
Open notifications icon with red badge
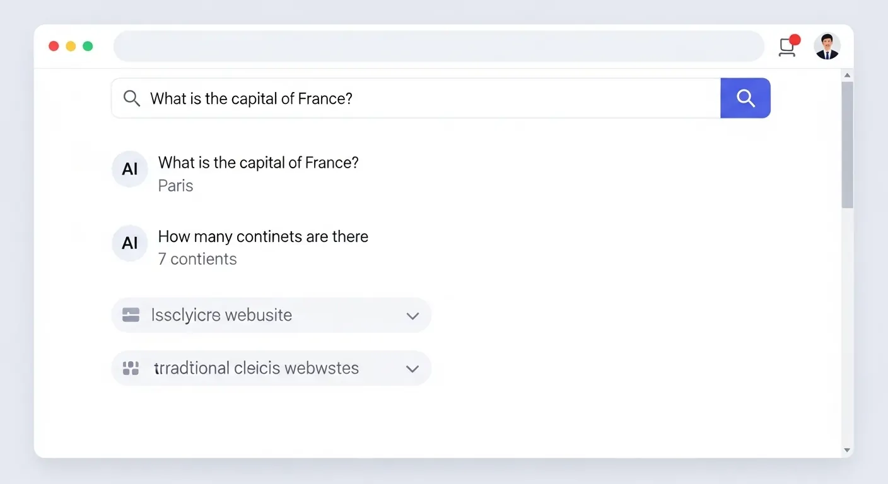(x=788, y=47)
